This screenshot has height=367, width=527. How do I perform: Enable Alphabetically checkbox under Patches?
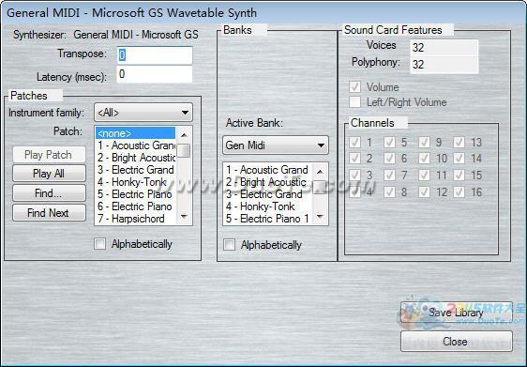click(99, 243)
